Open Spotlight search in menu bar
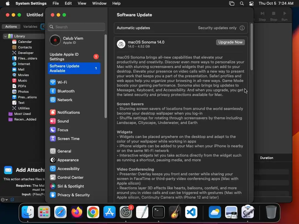 pyautogui.click(x=241, y=3)
